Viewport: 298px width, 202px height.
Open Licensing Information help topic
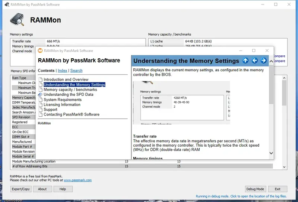(62, 105)
